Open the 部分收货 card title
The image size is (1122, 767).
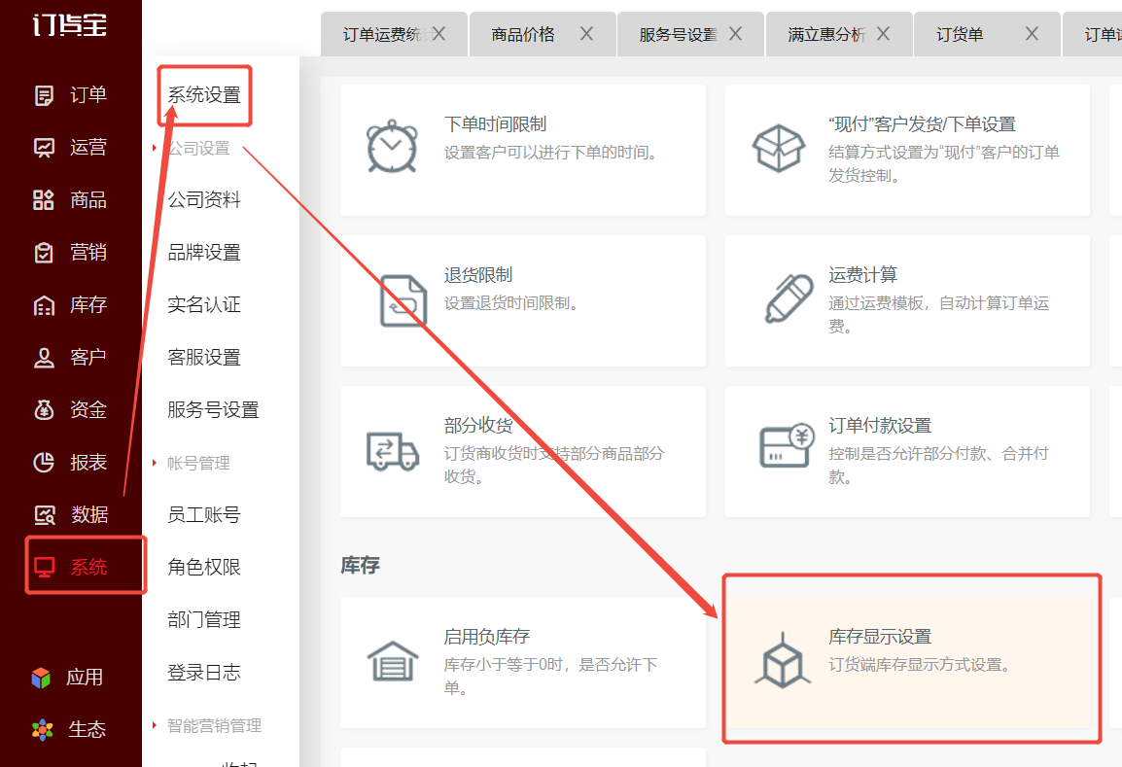(x=478, y=426)
